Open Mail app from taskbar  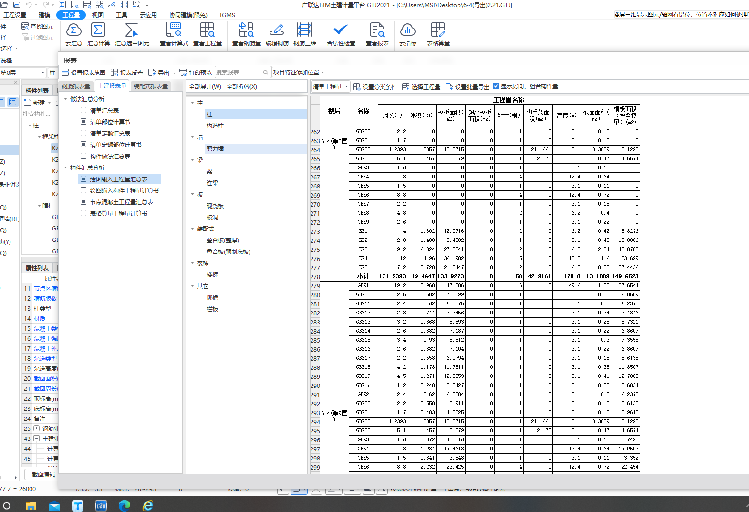pos(54,505)
